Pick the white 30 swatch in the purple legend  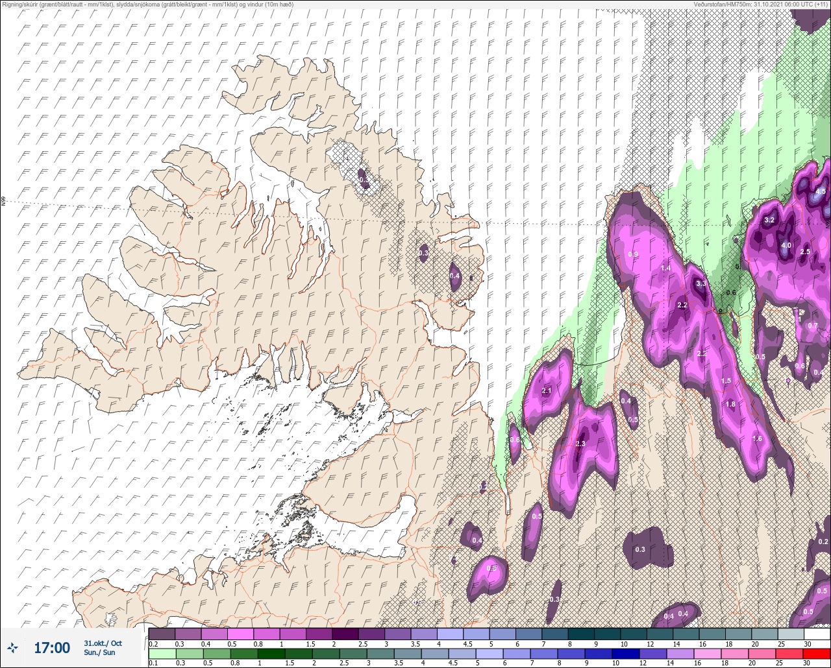pos(817,634)
